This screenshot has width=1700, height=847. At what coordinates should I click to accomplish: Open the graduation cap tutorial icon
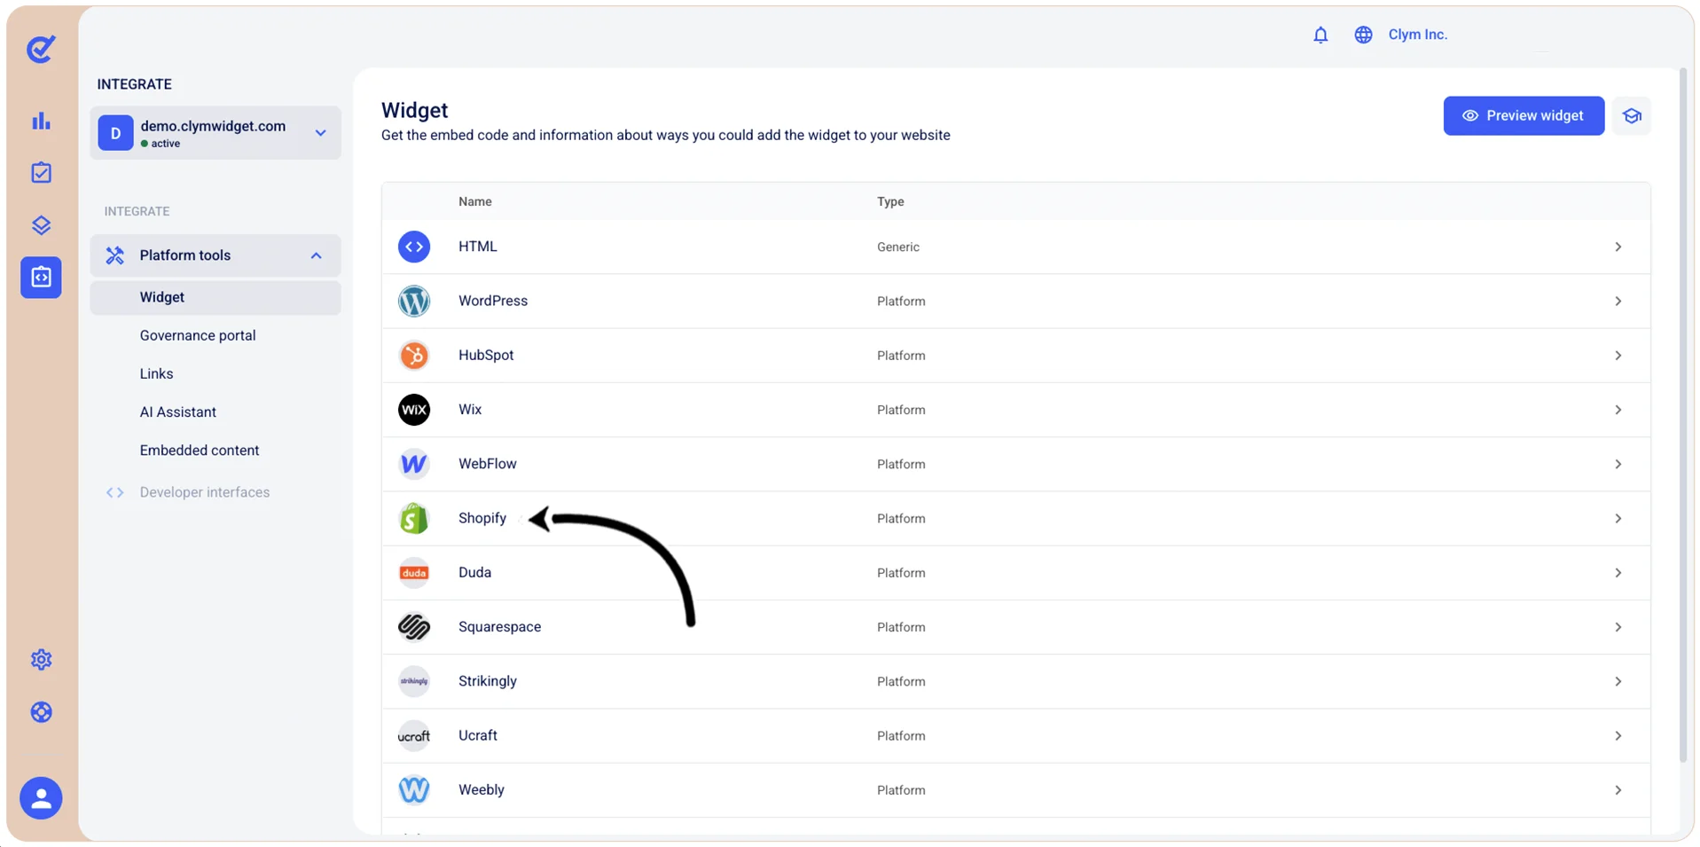tap(1632, 116)
